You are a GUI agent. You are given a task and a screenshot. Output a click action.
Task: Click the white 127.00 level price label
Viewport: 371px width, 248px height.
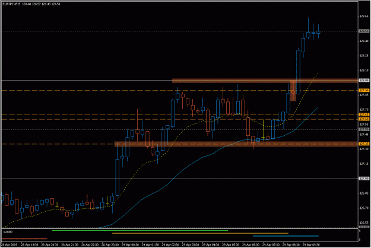(x=364, y=179)
